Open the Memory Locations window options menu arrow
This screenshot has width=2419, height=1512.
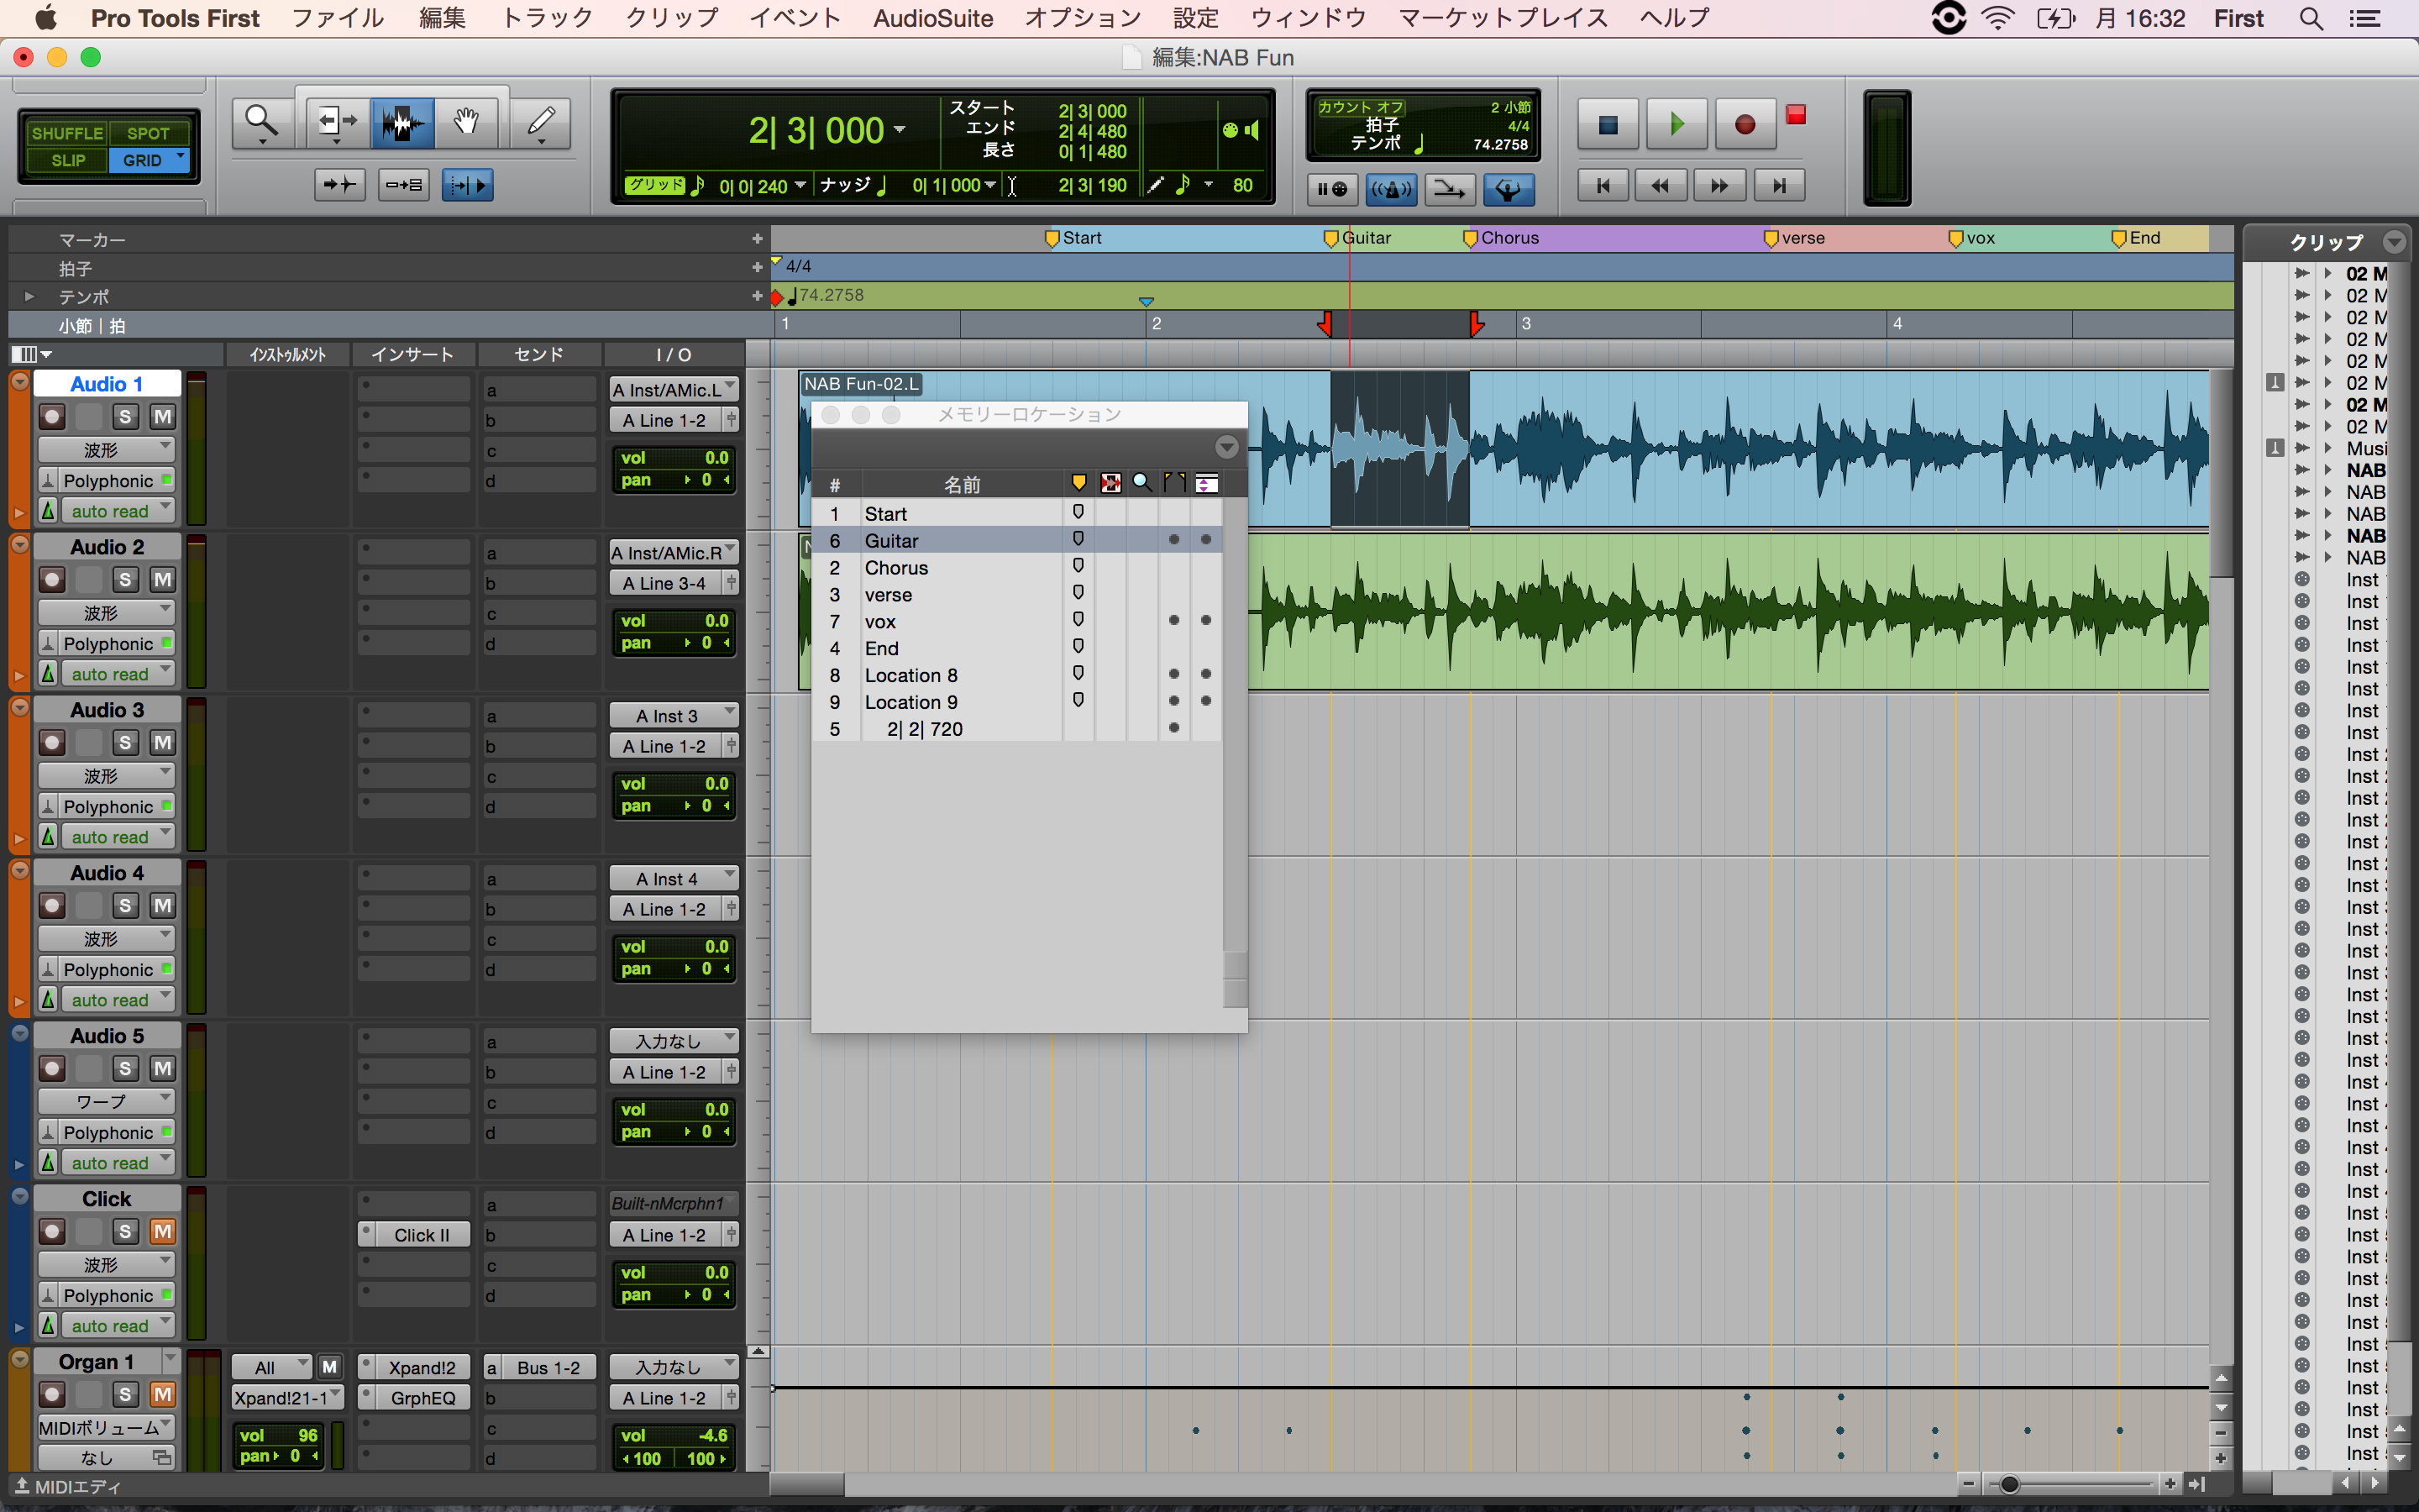(1226, 447)
